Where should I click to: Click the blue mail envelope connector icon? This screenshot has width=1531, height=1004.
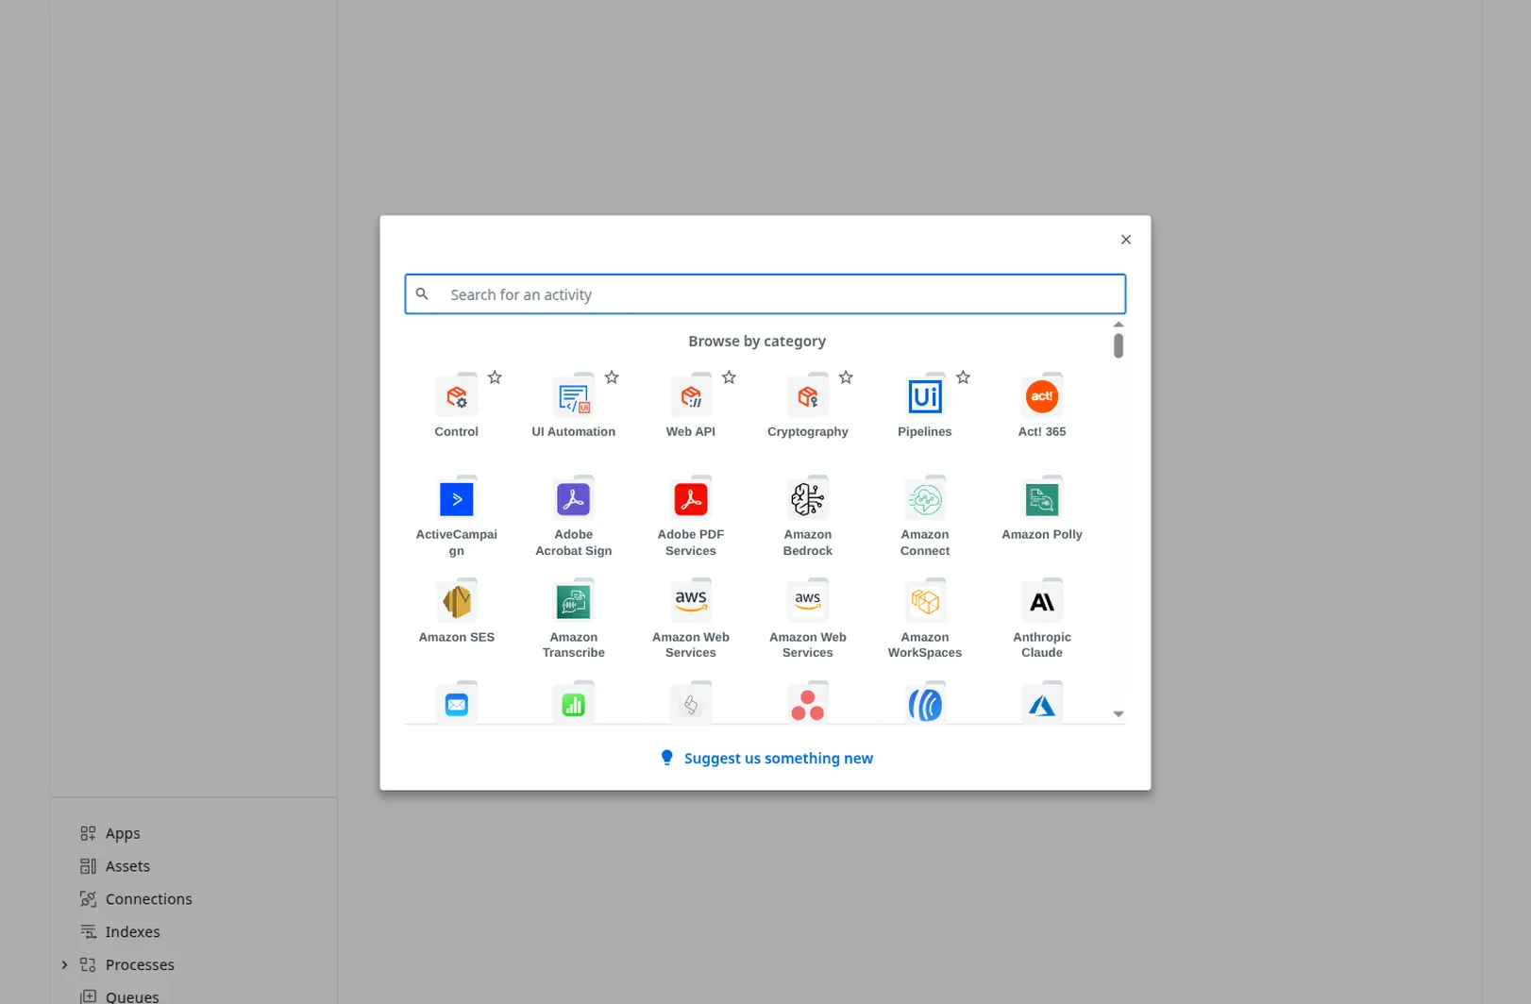[x=456, y=704]
